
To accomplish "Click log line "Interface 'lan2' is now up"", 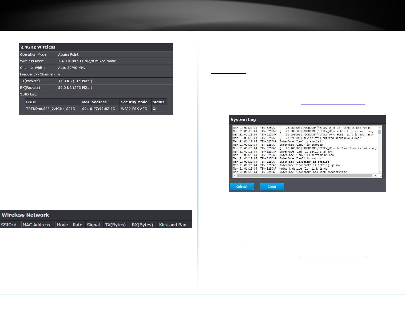I will [x=277, y=158].
